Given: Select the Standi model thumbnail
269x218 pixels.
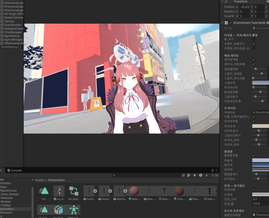Looking at the screenshot, I should [104, 191].
